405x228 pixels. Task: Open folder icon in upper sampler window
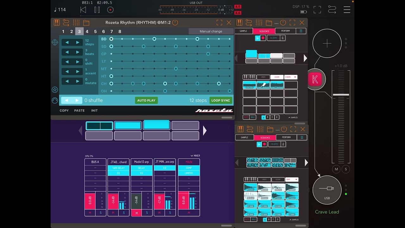pos(269,23)
